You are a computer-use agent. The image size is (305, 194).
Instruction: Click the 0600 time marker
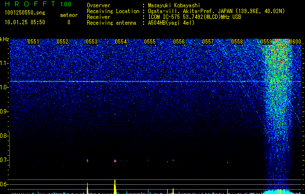tap(295, 42)
